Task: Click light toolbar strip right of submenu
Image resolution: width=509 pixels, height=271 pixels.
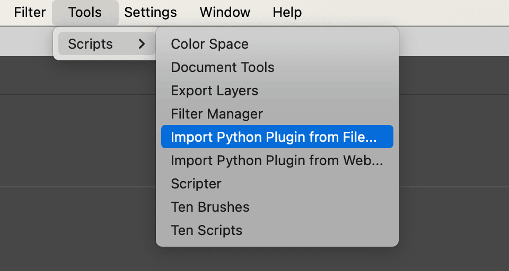Action: 451,41
